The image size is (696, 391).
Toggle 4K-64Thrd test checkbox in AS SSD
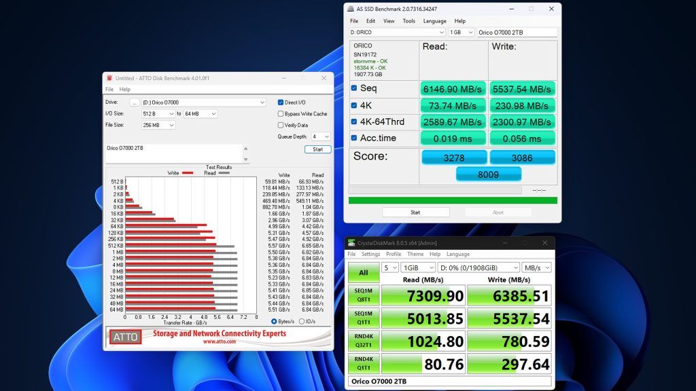pyautogui.click(x=353, y=122)
